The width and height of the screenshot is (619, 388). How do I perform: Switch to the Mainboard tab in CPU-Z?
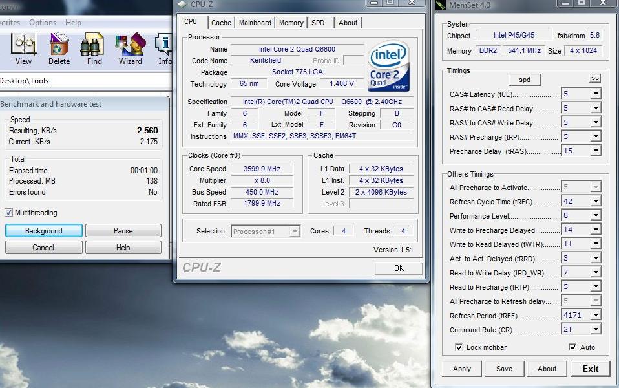click(x=255, y=23)
